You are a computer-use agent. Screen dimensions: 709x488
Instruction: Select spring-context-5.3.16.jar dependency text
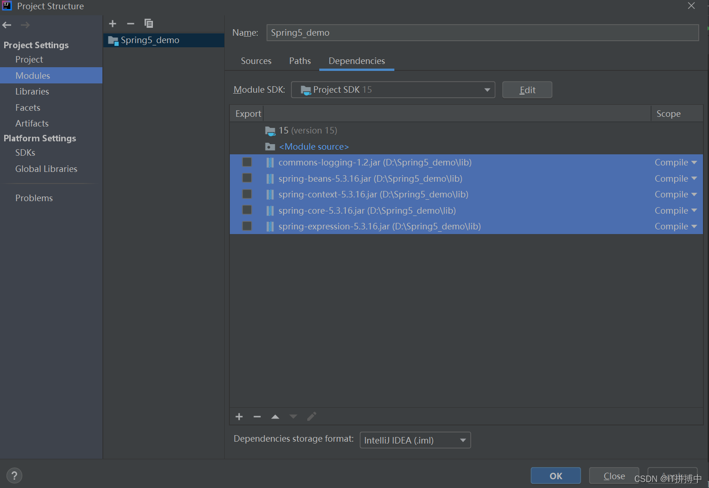coord(373,195)
